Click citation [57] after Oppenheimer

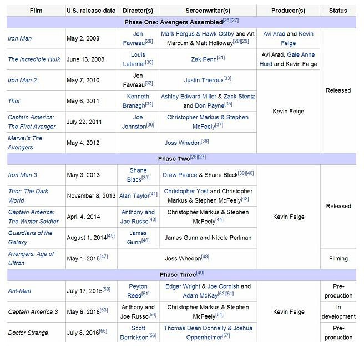(x=226, y=335)
